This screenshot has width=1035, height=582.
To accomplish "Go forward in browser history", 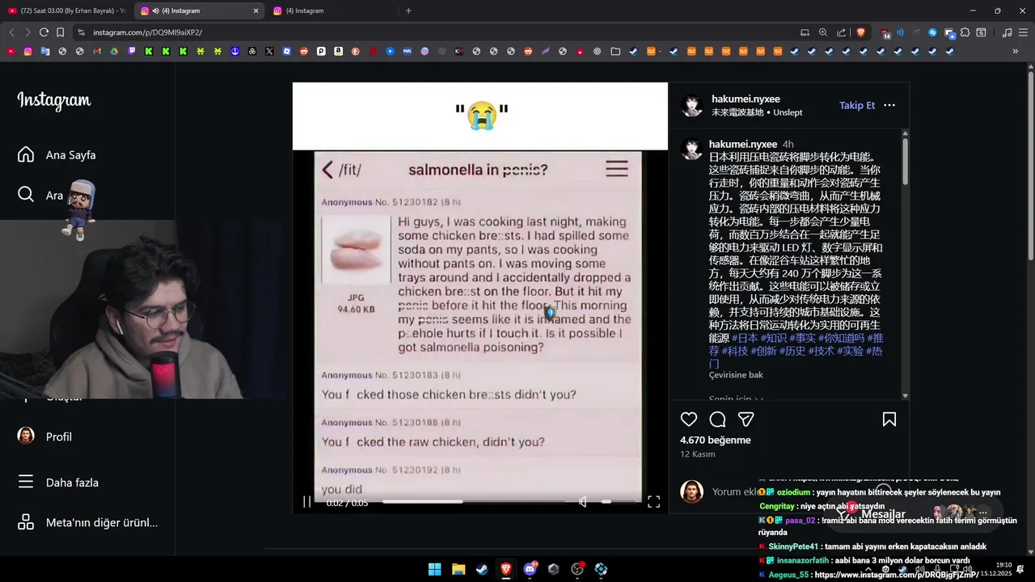I will 27,32.
